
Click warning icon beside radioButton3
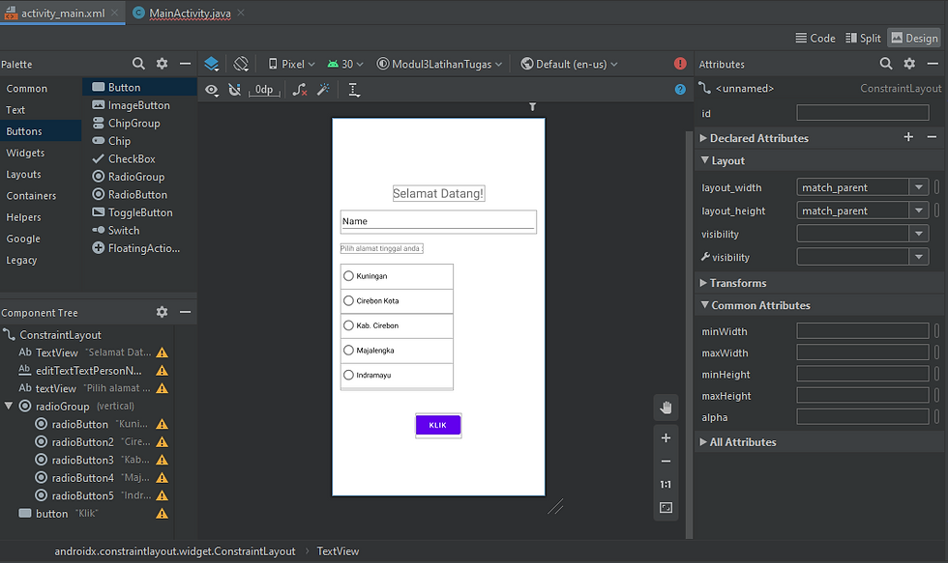[163, 460]
